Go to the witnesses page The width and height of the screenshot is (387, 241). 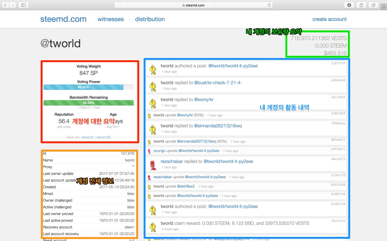coord(111,19)
